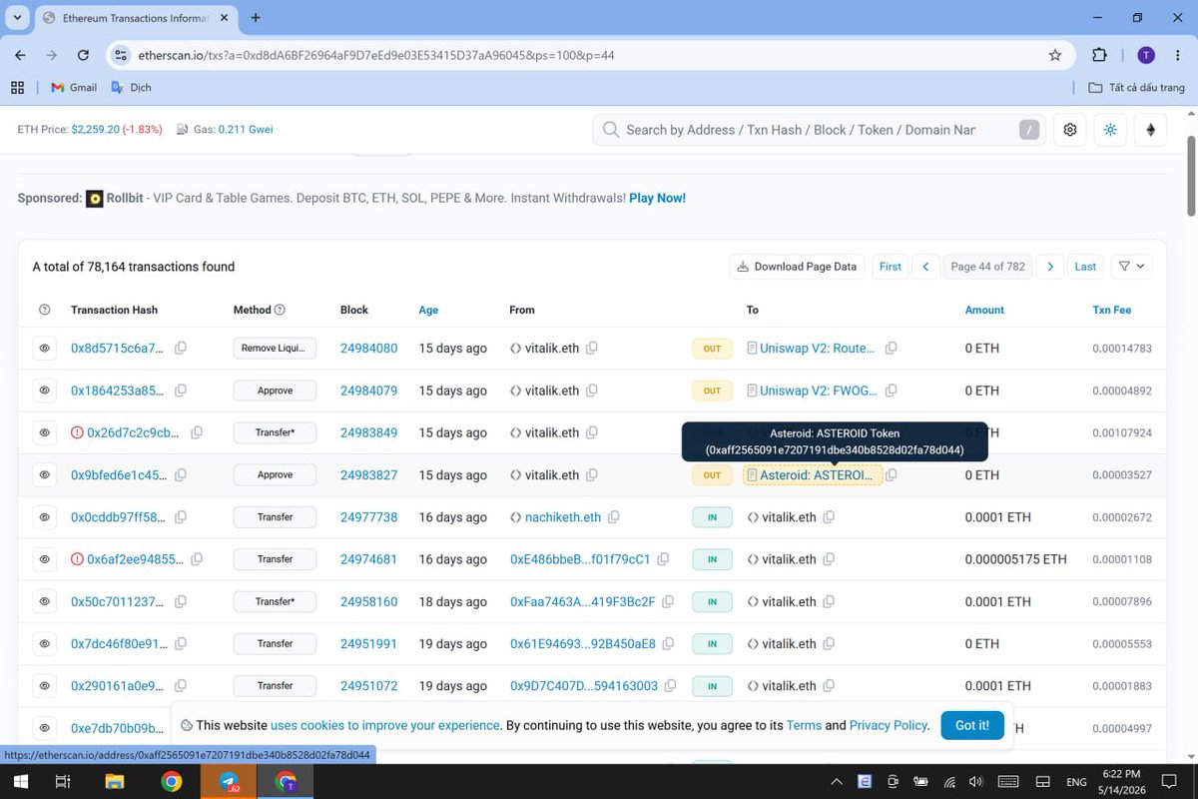
Task: Copy transaction hash 0x26d7c2c9cb
Action: (197, 432)
